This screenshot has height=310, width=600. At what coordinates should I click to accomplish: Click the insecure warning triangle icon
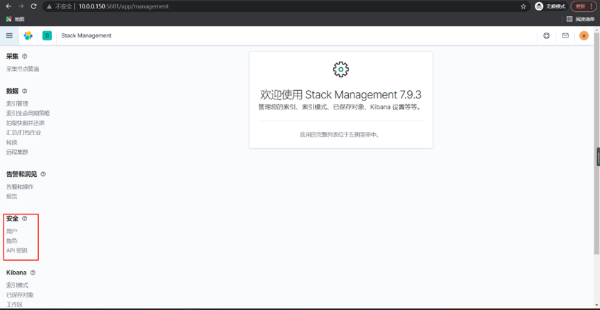(x=49, y=6)
